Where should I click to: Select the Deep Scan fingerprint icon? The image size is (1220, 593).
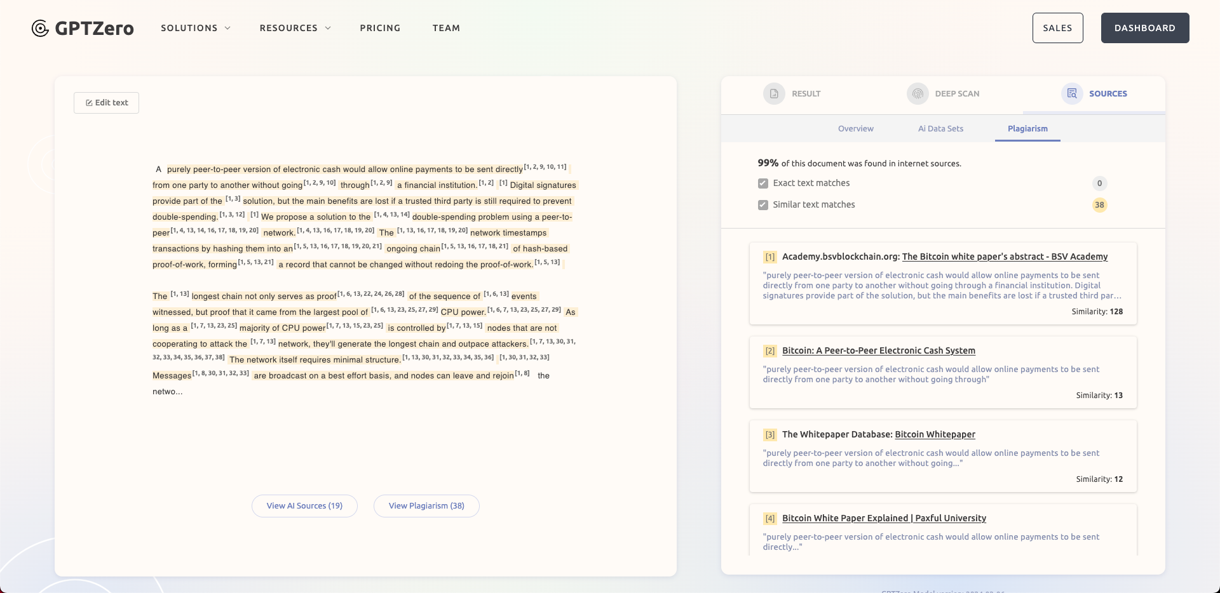coord(918,94)
